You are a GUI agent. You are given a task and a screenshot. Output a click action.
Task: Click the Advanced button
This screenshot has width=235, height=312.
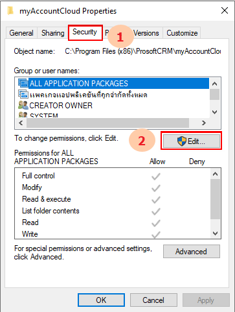pyautogui.click(x=192, y=252)
